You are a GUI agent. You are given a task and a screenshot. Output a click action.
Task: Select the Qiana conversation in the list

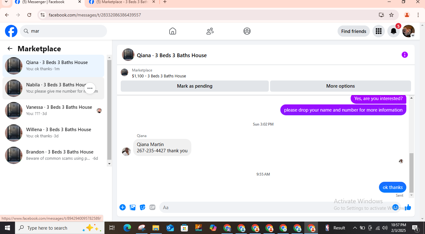pos(53,66)
